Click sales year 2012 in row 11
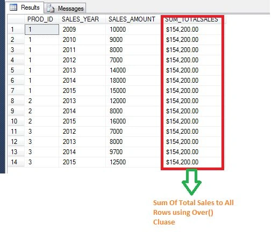Screen dimensions: 279x232 click(x=82, y=132)
